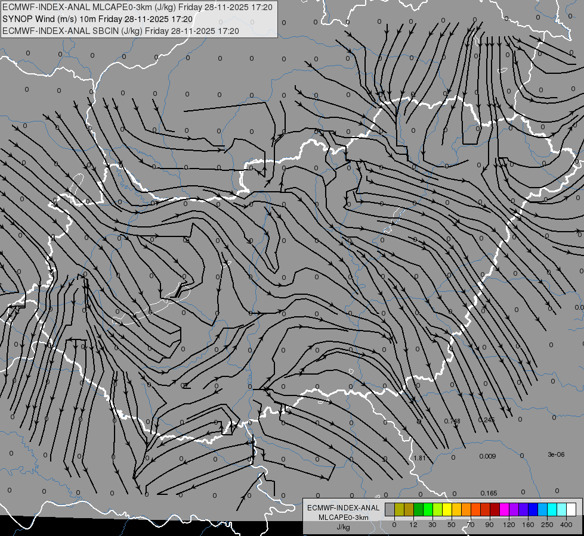Click the J/kg unit label in legend
This screenshot has width=584, height=536.
[x=344, y=527]
